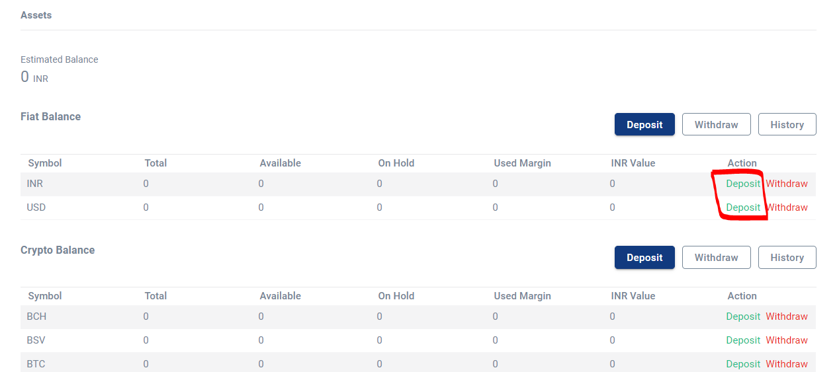Click Crypto table INR Value column header
This screenshot has width=839, height=372.
(633, 296)
